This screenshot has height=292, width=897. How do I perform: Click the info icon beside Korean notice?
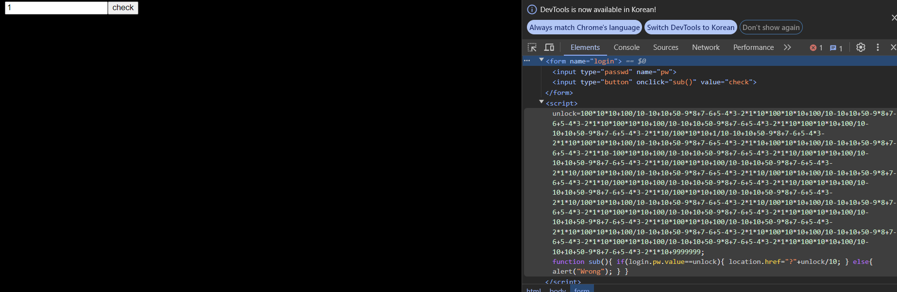pos(532,10)
